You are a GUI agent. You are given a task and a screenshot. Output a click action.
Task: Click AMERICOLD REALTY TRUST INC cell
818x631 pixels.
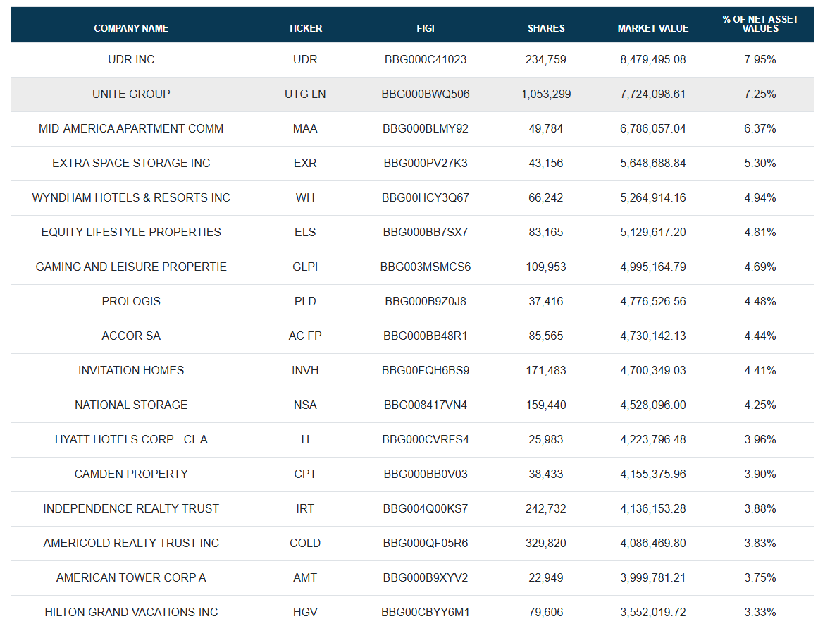click(x=131, y=543)
